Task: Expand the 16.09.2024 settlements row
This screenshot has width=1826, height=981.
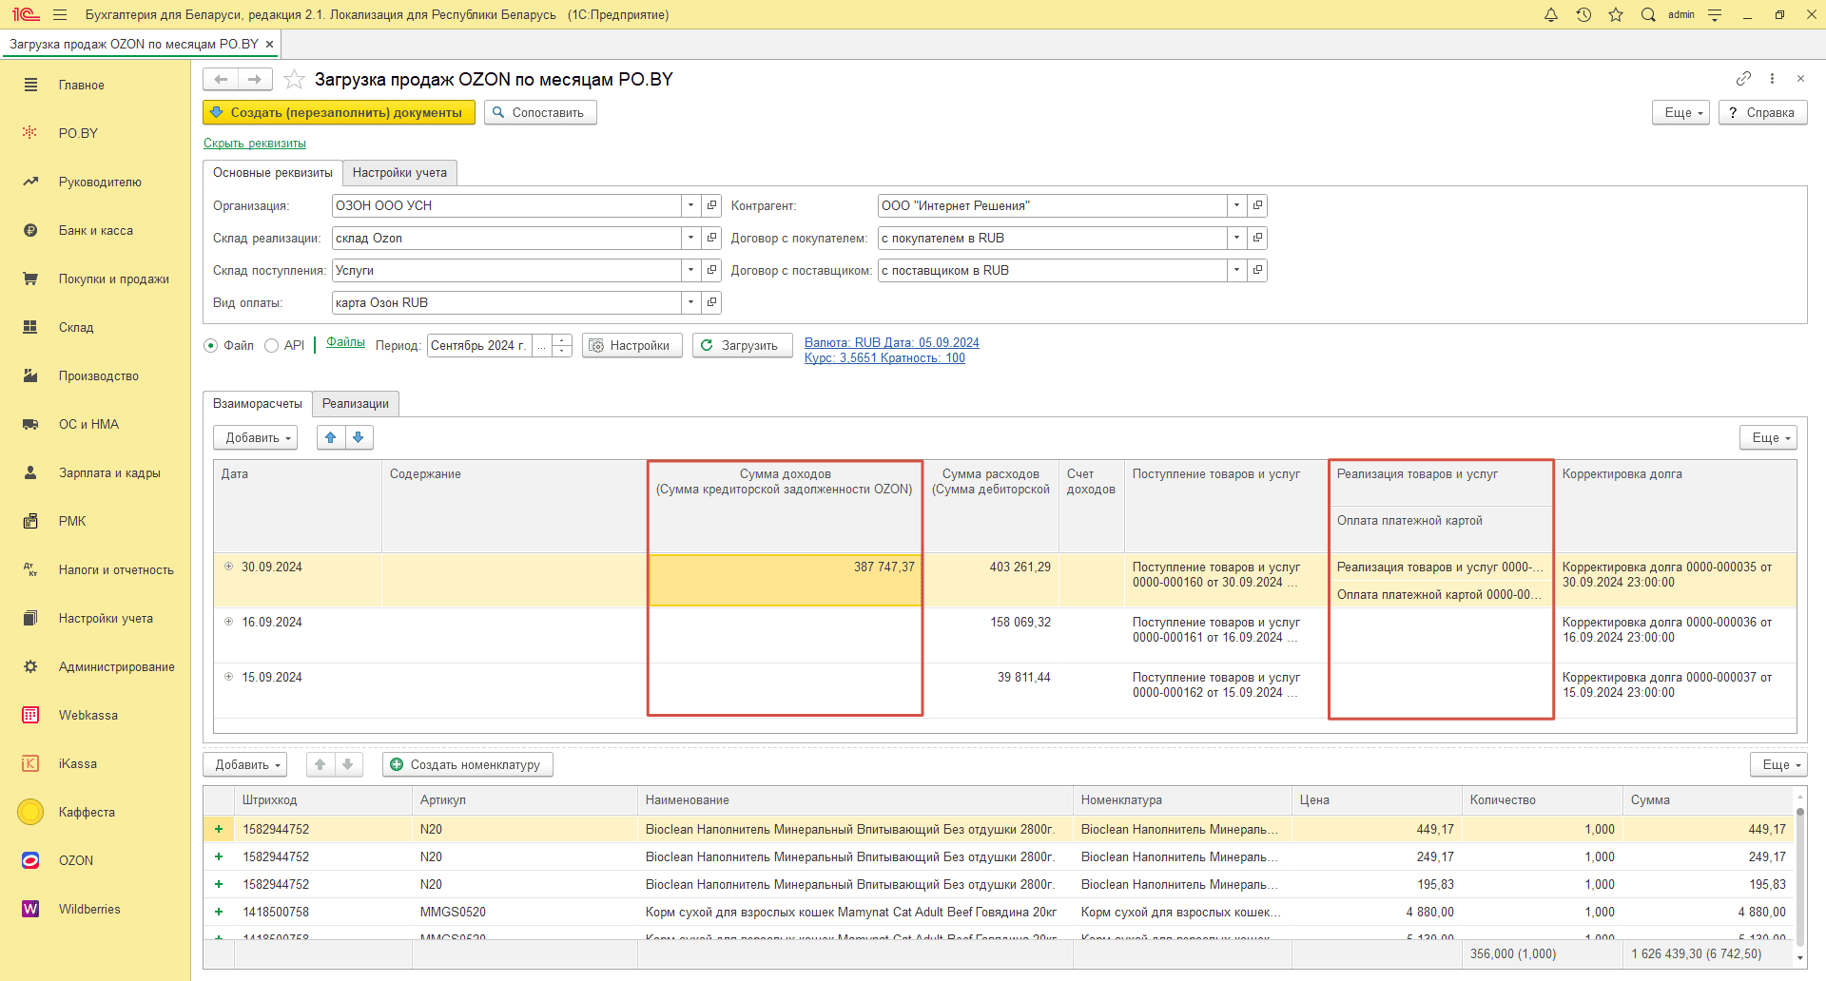Action: pyautogui.click(x=228, y=622)
